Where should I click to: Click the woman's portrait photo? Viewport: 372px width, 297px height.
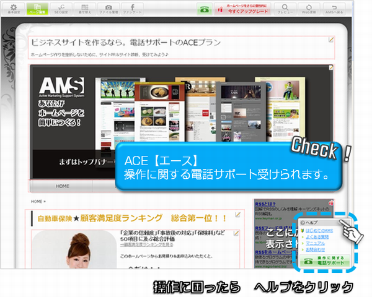click(74, 249)
